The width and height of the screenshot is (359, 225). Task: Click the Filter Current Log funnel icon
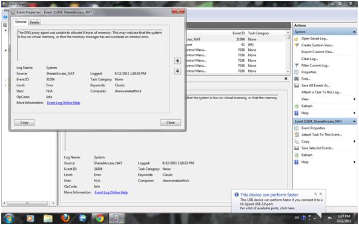[297, 65]
